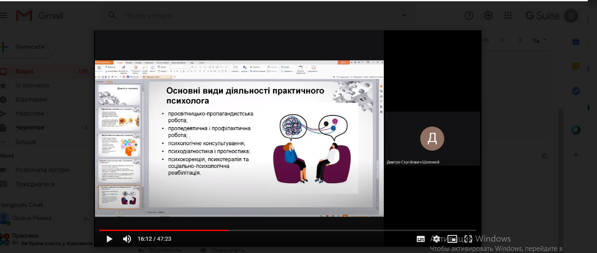597x253 pixels.
Task: Open video player settings gear
Action: (436, 239)
